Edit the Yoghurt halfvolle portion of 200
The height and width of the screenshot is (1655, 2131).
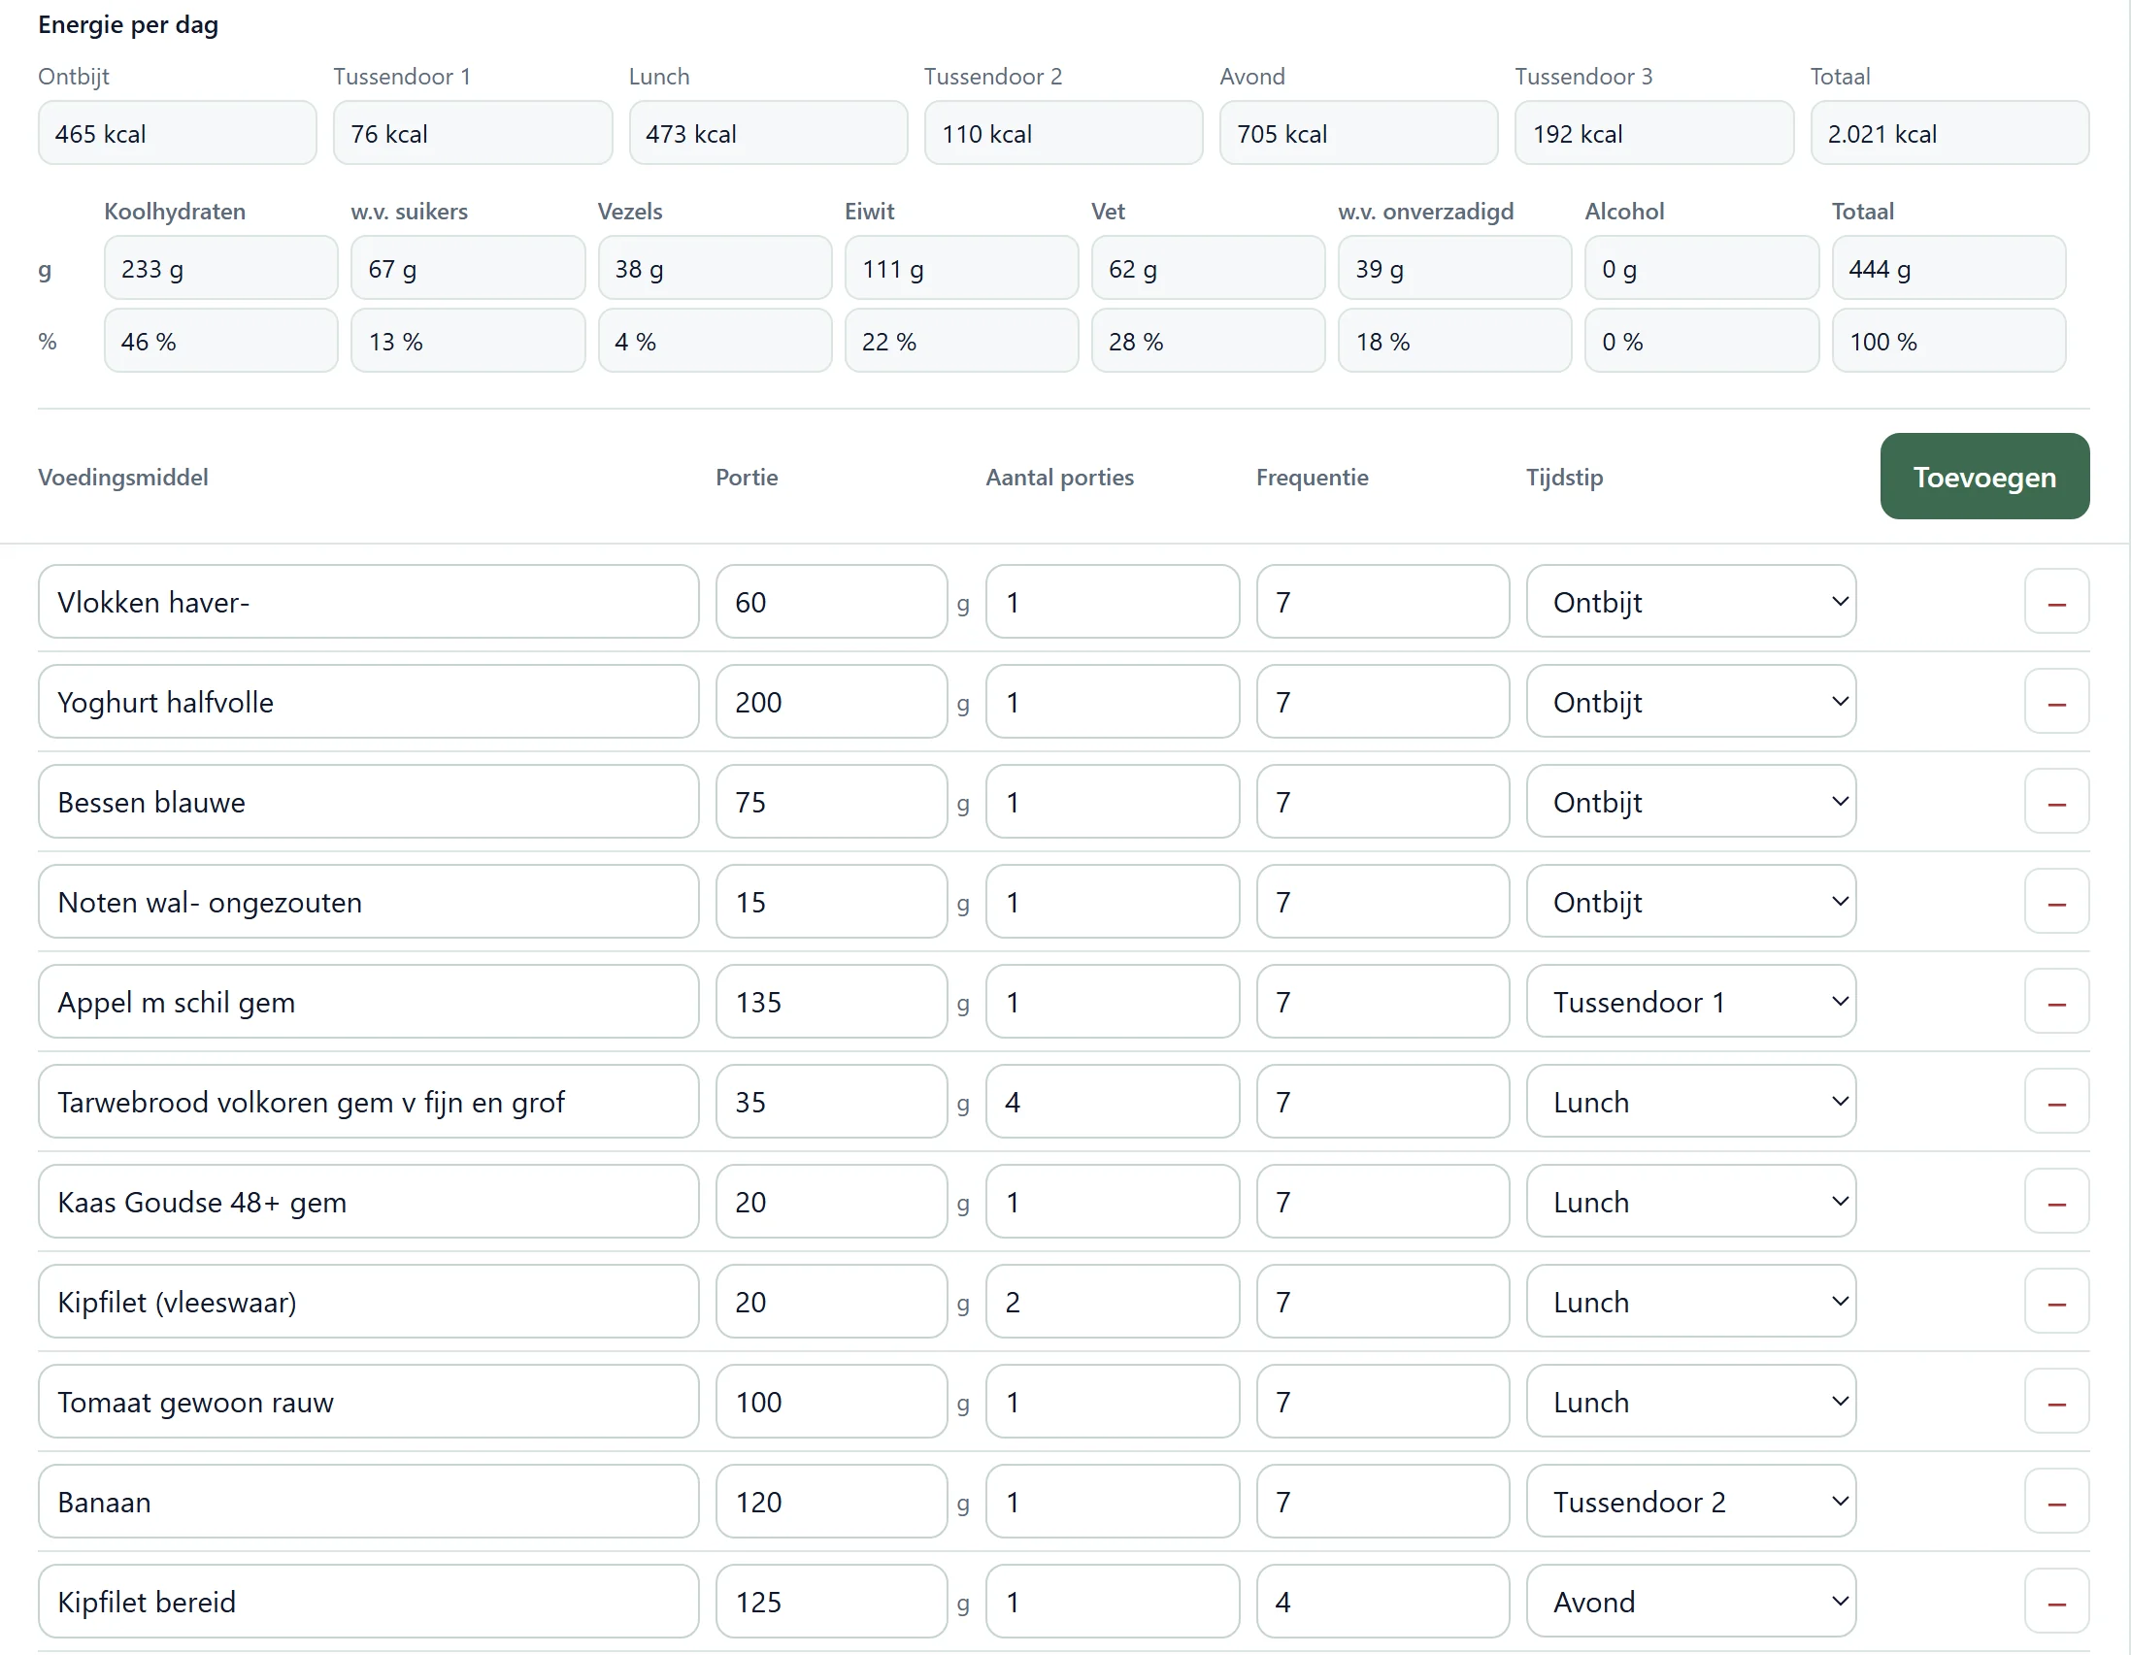pos(831,702)
